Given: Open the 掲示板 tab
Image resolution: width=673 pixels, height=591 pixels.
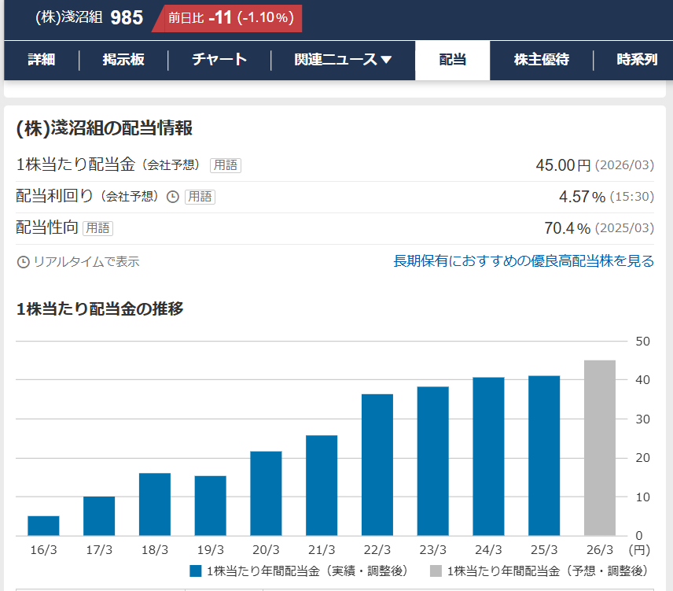Looking at the screenshot, I should (x=124, y=60).
